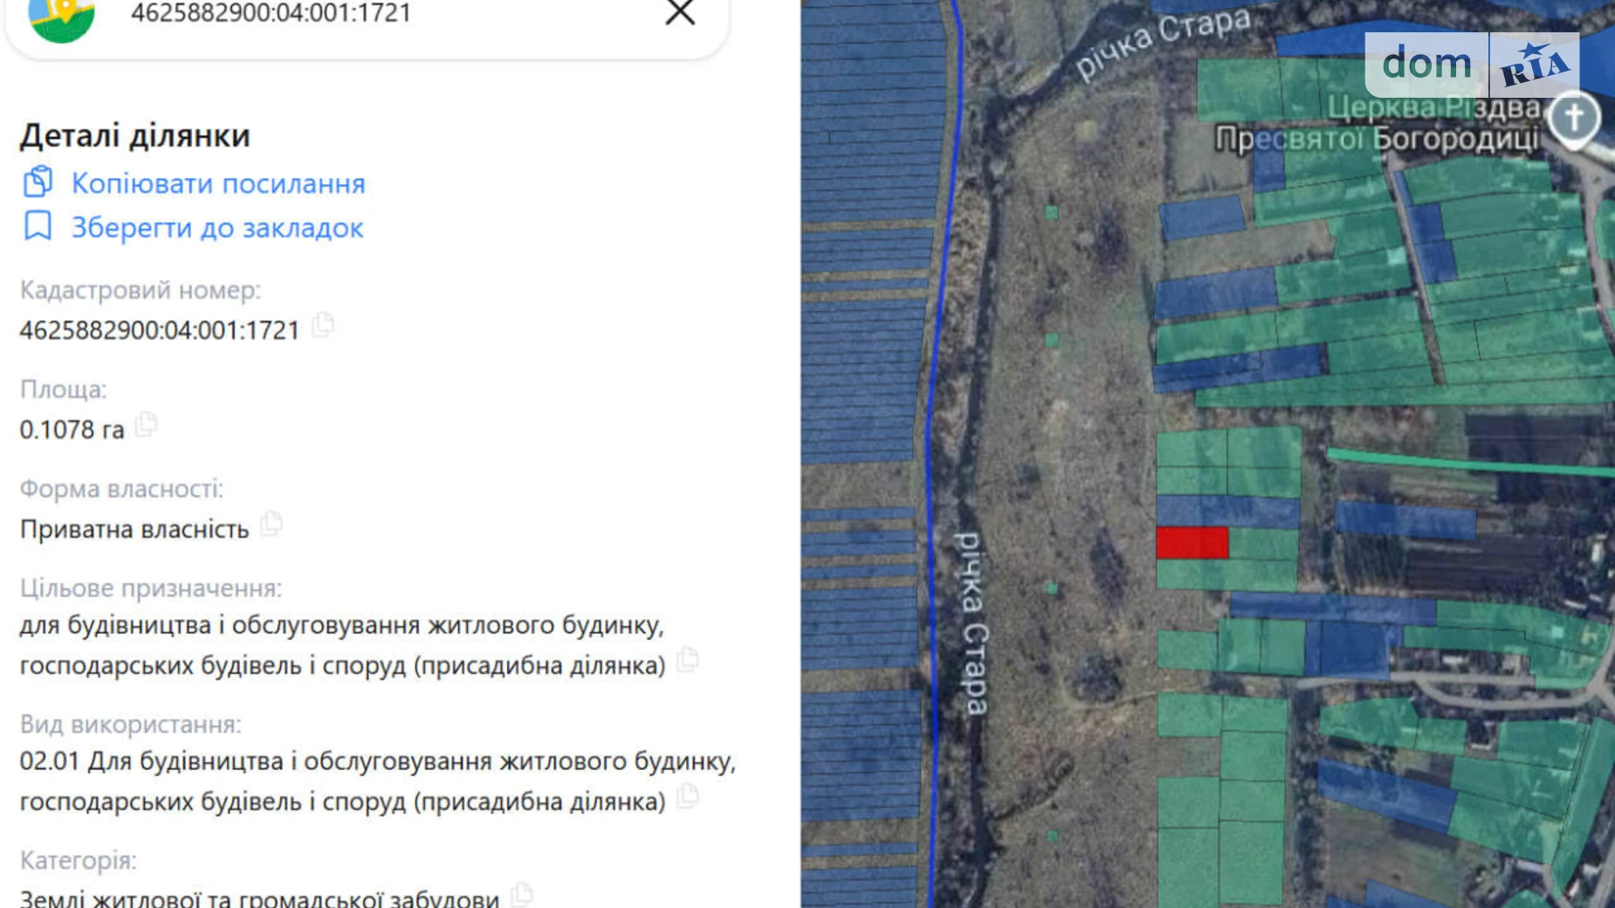Copy the Категорія value

coord(522,894)
